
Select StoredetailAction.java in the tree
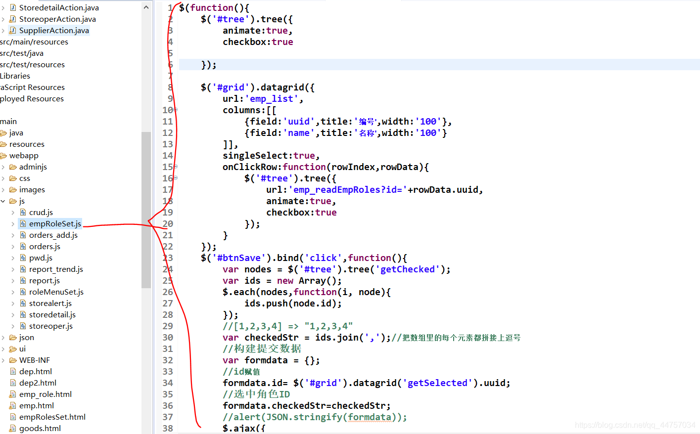(59, 7)
